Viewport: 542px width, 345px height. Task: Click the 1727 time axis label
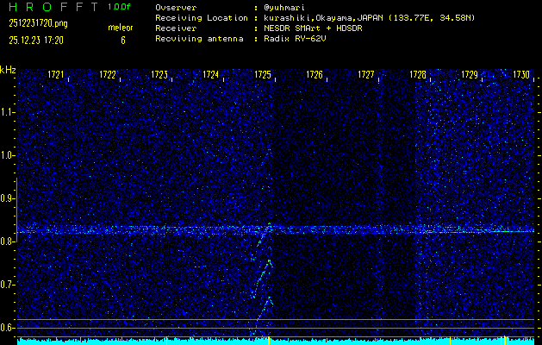[366, 75]
